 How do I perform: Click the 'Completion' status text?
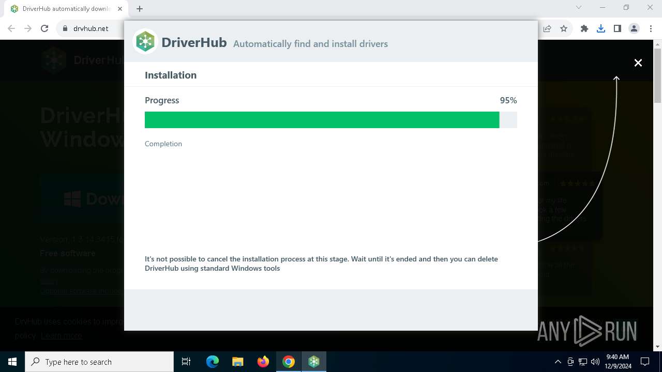(163, 144)
